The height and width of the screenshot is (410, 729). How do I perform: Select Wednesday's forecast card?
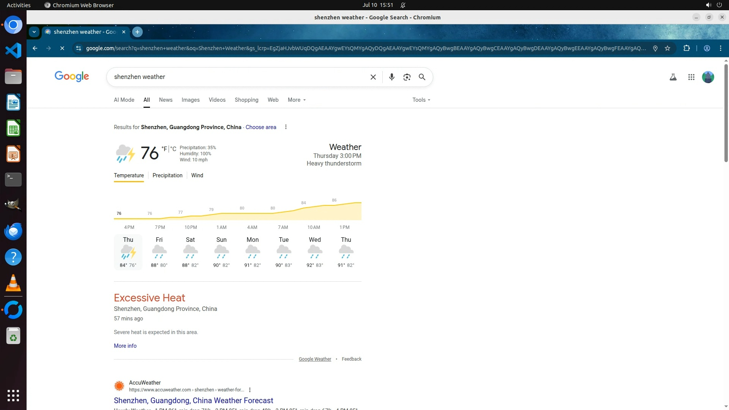[315, 252]
